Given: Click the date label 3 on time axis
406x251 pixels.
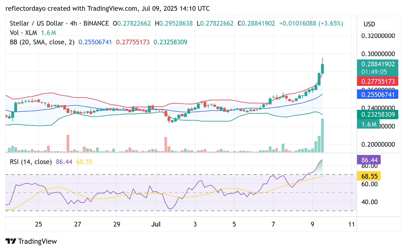Looking at the screenshot, I should coord(195,224).
